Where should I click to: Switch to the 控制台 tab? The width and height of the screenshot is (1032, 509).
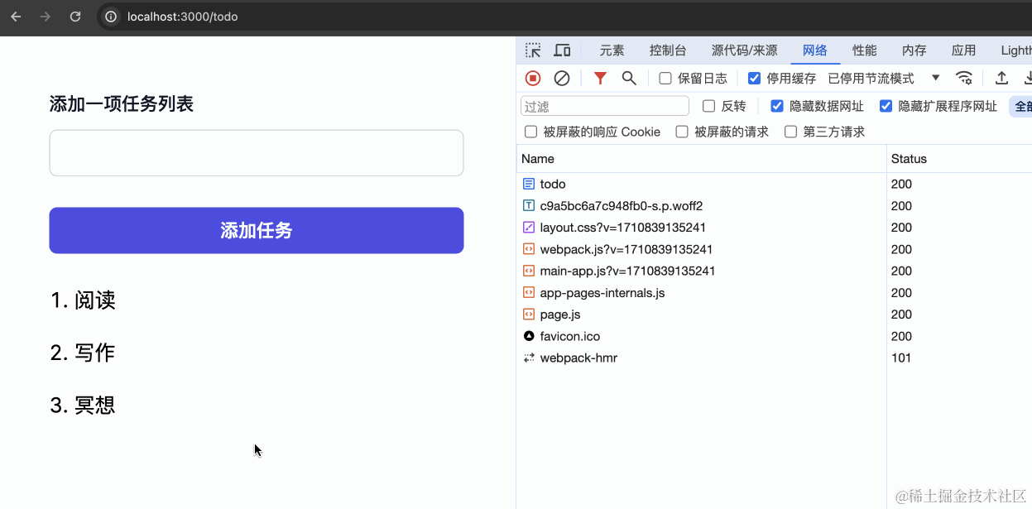click(x=668, y=50)
